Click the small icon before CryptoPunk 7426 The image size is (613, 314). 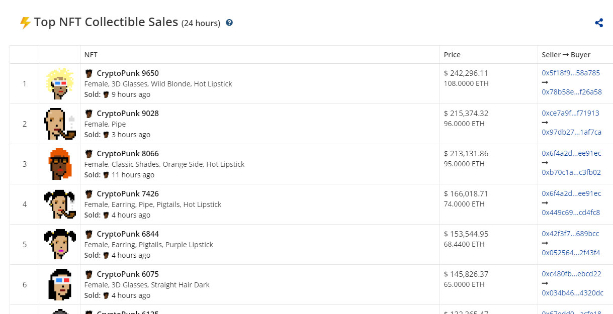coord(89,194)
